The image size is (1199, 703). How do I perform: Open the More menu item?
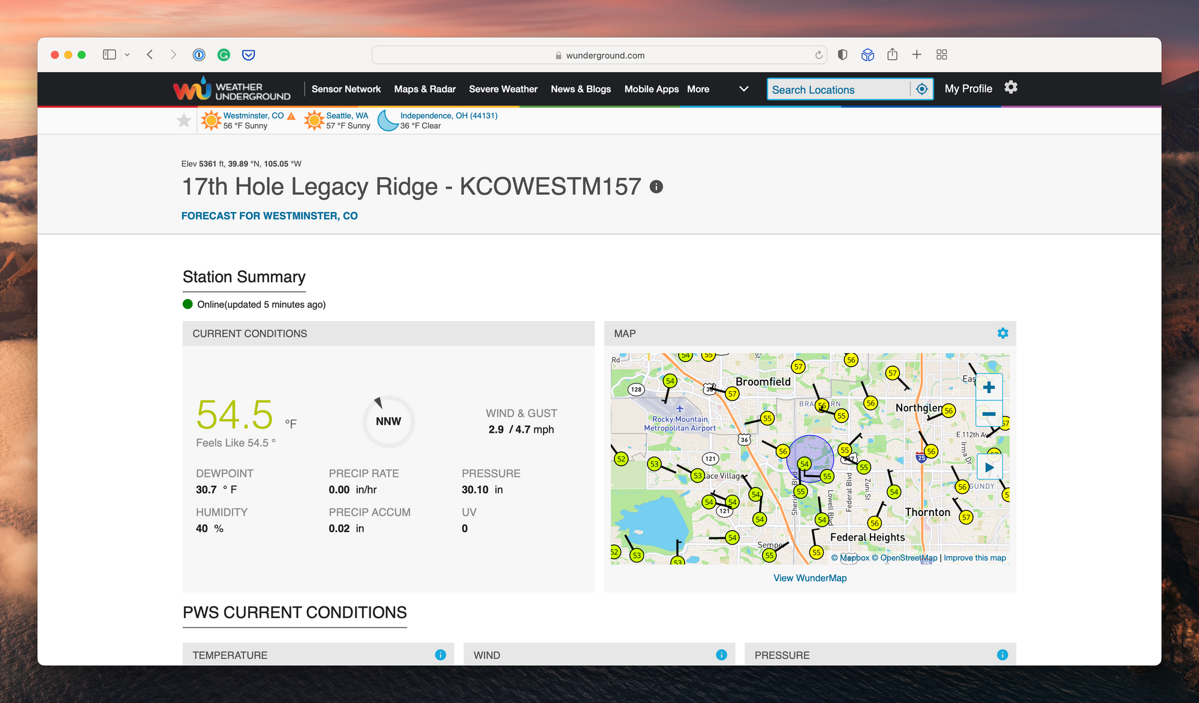698,89
